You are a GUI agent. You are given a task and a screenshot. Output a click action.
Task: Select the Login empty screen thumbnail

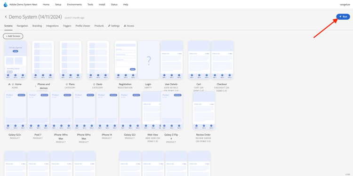(149, 60)
